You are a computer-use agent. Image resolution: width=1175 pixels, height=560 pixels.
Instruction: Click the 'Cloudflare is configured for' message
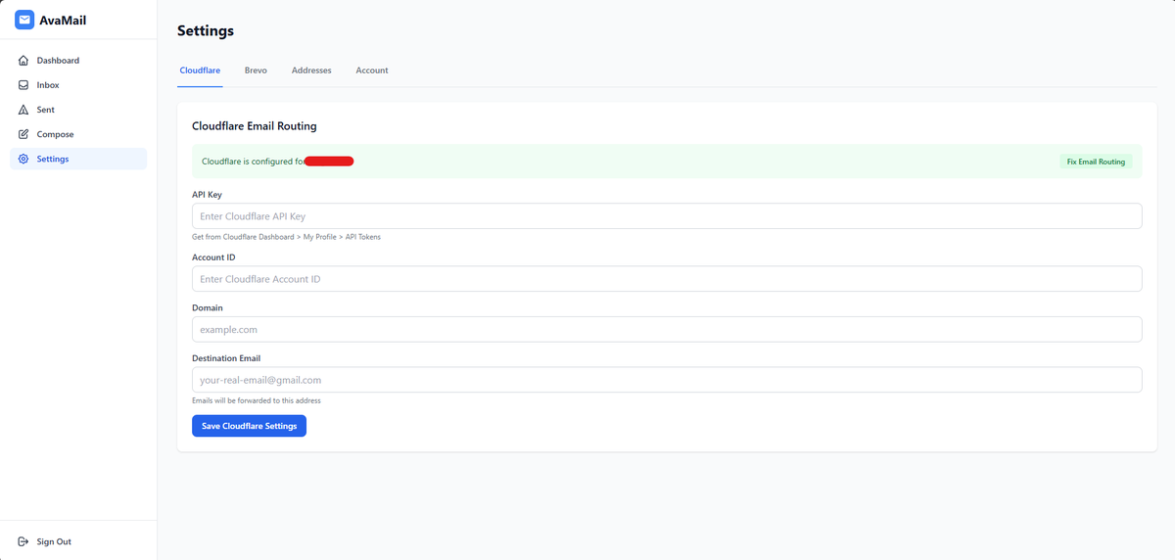pyautogui.click(x=254, y=162)
